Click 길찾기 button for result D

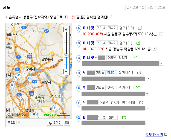(111, 73)
